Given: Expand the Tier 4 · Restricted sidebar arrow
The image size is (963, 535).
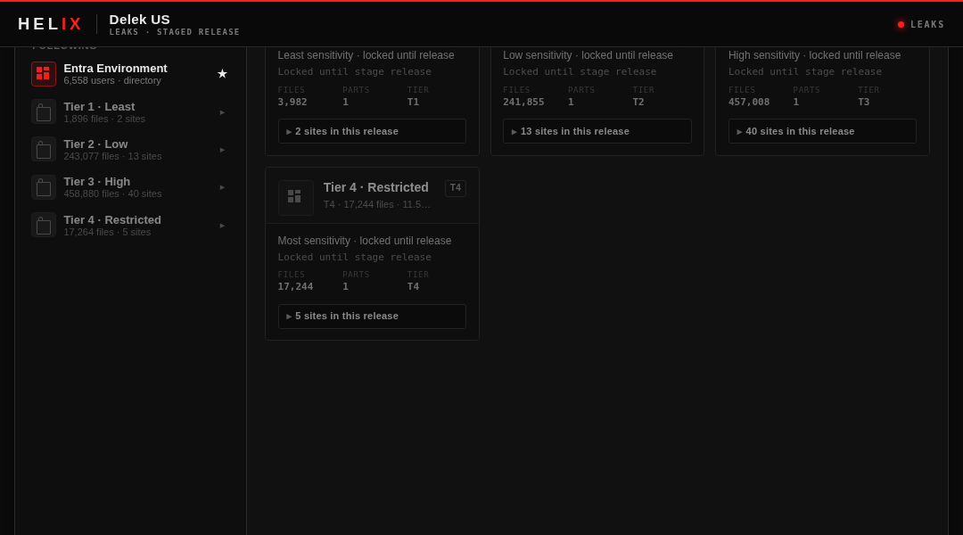Looking at the screenshot, I should (x=222, y=226).
